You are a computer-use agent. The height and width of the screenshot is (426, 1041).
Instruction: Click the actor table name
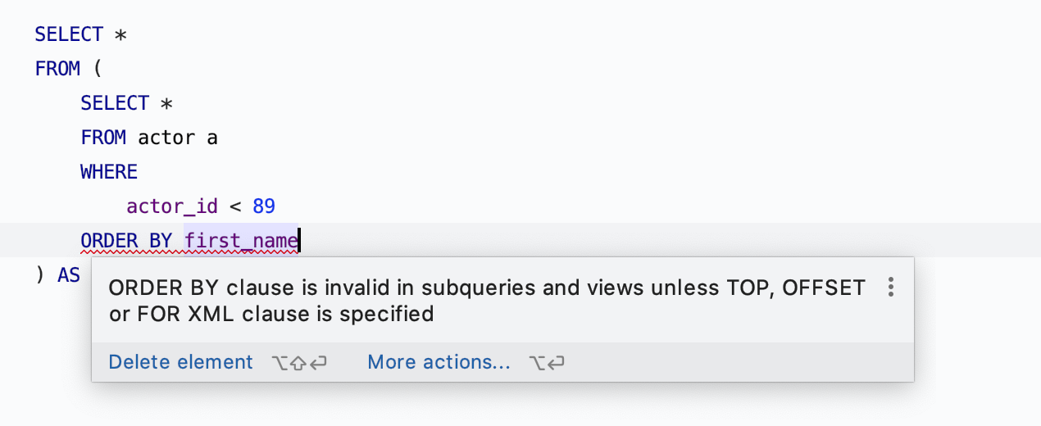(166, 138)
